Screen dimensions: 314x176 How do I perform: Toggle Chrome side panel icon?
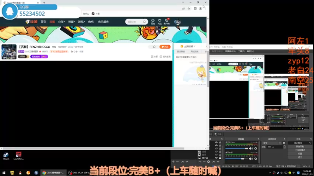[x=195, y=9]
